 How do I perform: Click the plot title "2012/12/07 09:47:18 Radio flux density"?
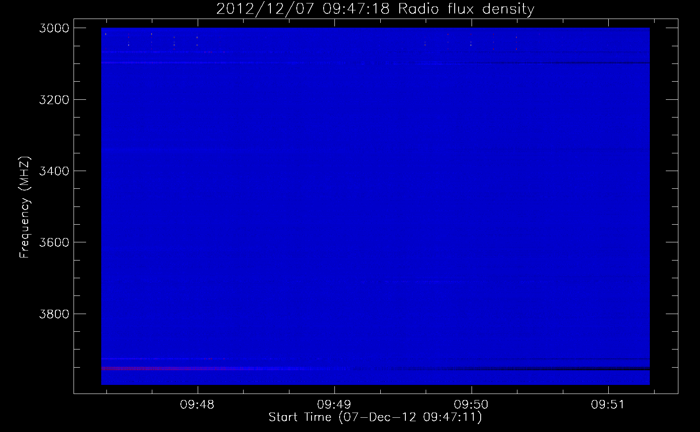(375, 9)
